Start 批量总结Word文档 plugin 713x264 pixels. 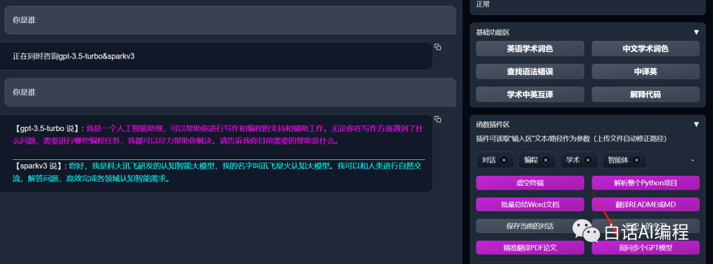point(529,205)
